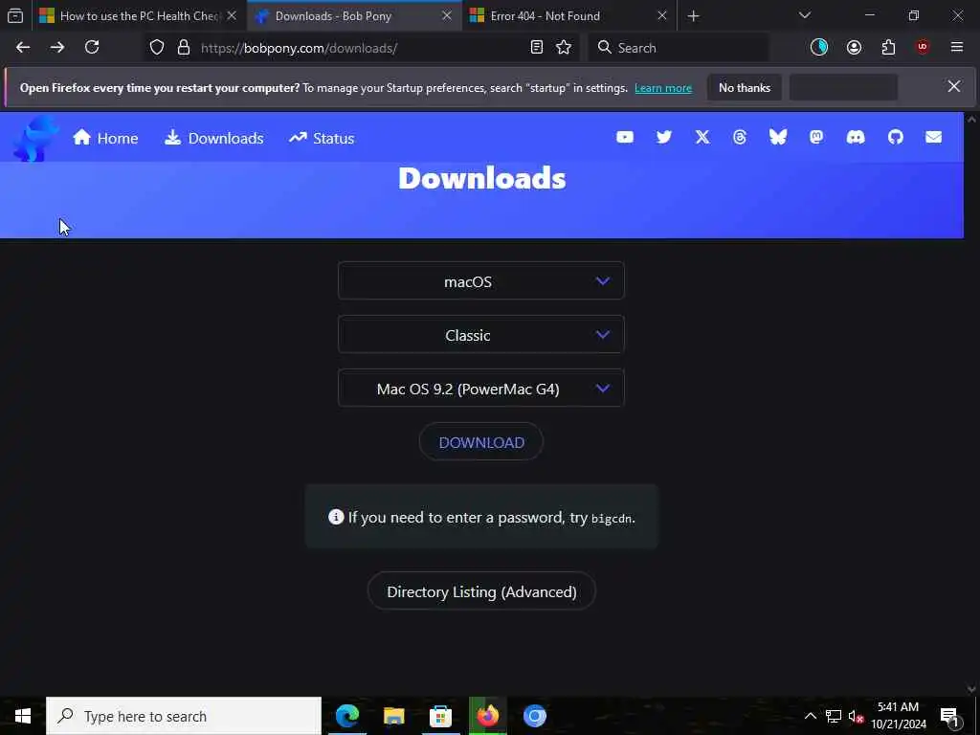This screenshot has height=735, width=980.
Task: Open the Windows Start menu
Action: tap(23, 716)
